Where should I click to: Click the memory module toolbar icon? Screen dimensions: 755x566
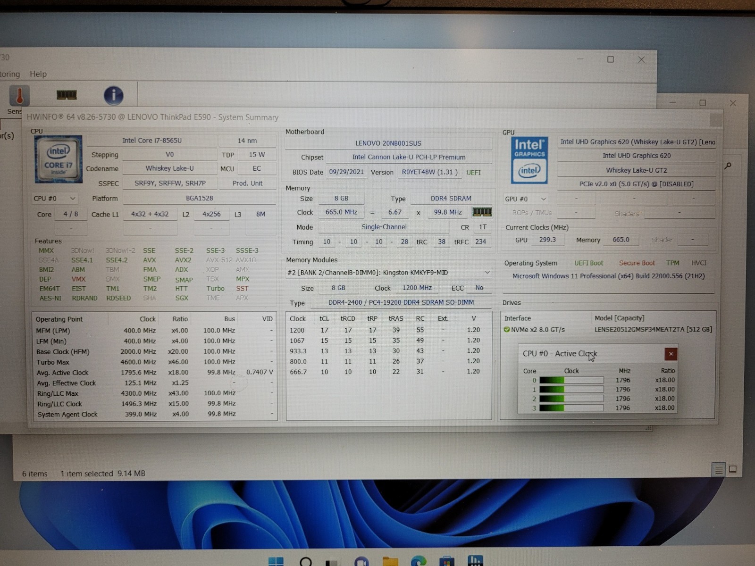coord(67,95)
